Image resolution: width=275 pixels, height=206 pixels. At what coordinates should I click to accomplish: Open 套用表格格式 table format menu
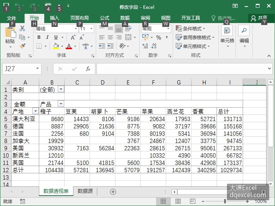pyautogui.click(x=195, y=37)
